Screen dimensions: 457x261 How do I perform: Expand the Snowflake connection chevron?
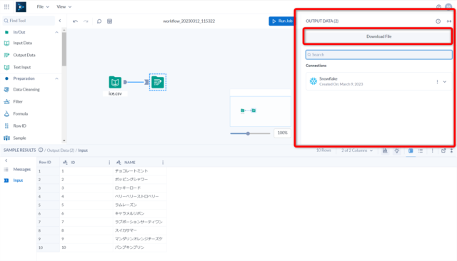pyautogui.click(x=445, y=82)
